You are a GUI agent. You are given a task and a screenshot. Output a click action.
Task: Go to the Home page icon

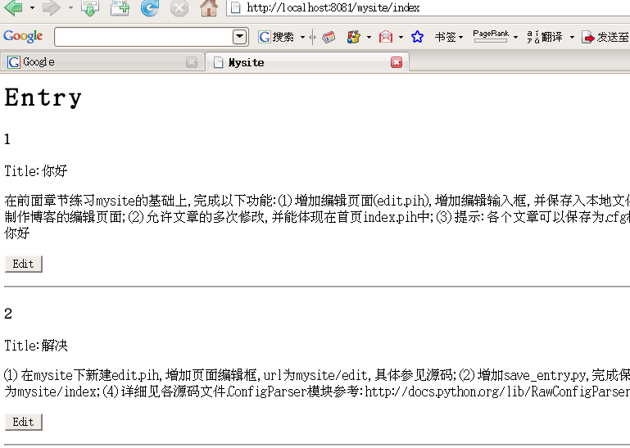click(x=209, y=8)
